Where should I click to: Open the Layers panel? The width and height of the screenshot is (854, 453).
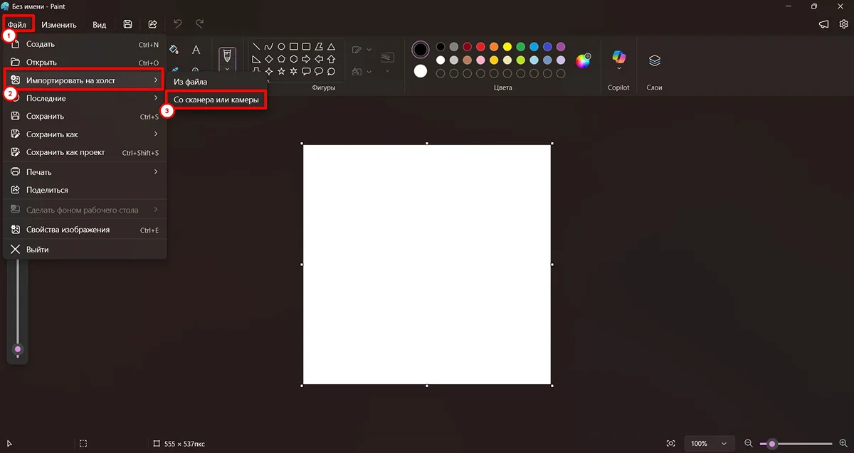[655, 61]
